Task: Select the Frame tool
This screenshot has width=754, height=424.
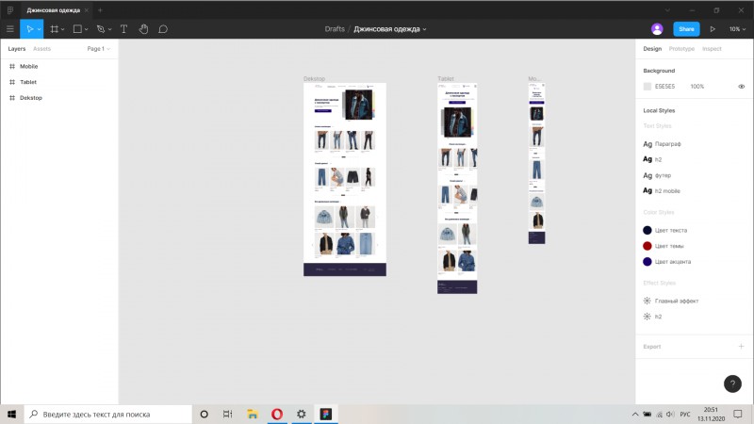Action: click(x=55, y=29)
